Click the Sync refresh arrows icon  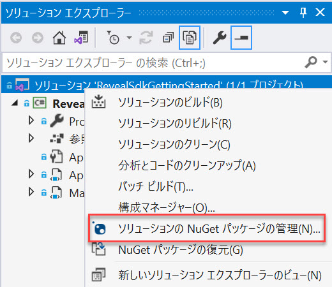(x=146, y=38)
